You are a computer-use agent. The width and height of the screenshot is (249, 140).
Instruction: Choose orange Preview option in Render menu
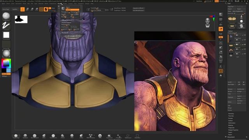point(72,10)
